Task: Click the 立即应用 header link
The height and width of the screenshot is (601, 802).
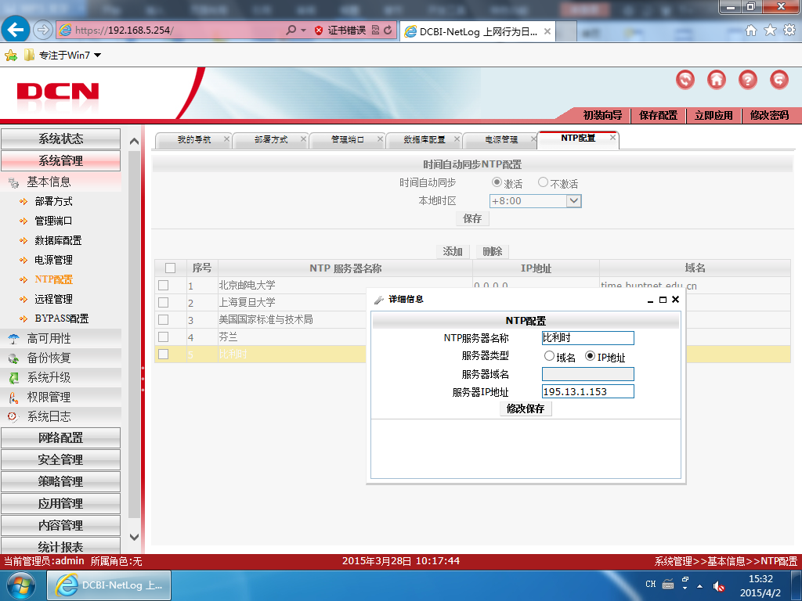Action: [x=713, y=116]
